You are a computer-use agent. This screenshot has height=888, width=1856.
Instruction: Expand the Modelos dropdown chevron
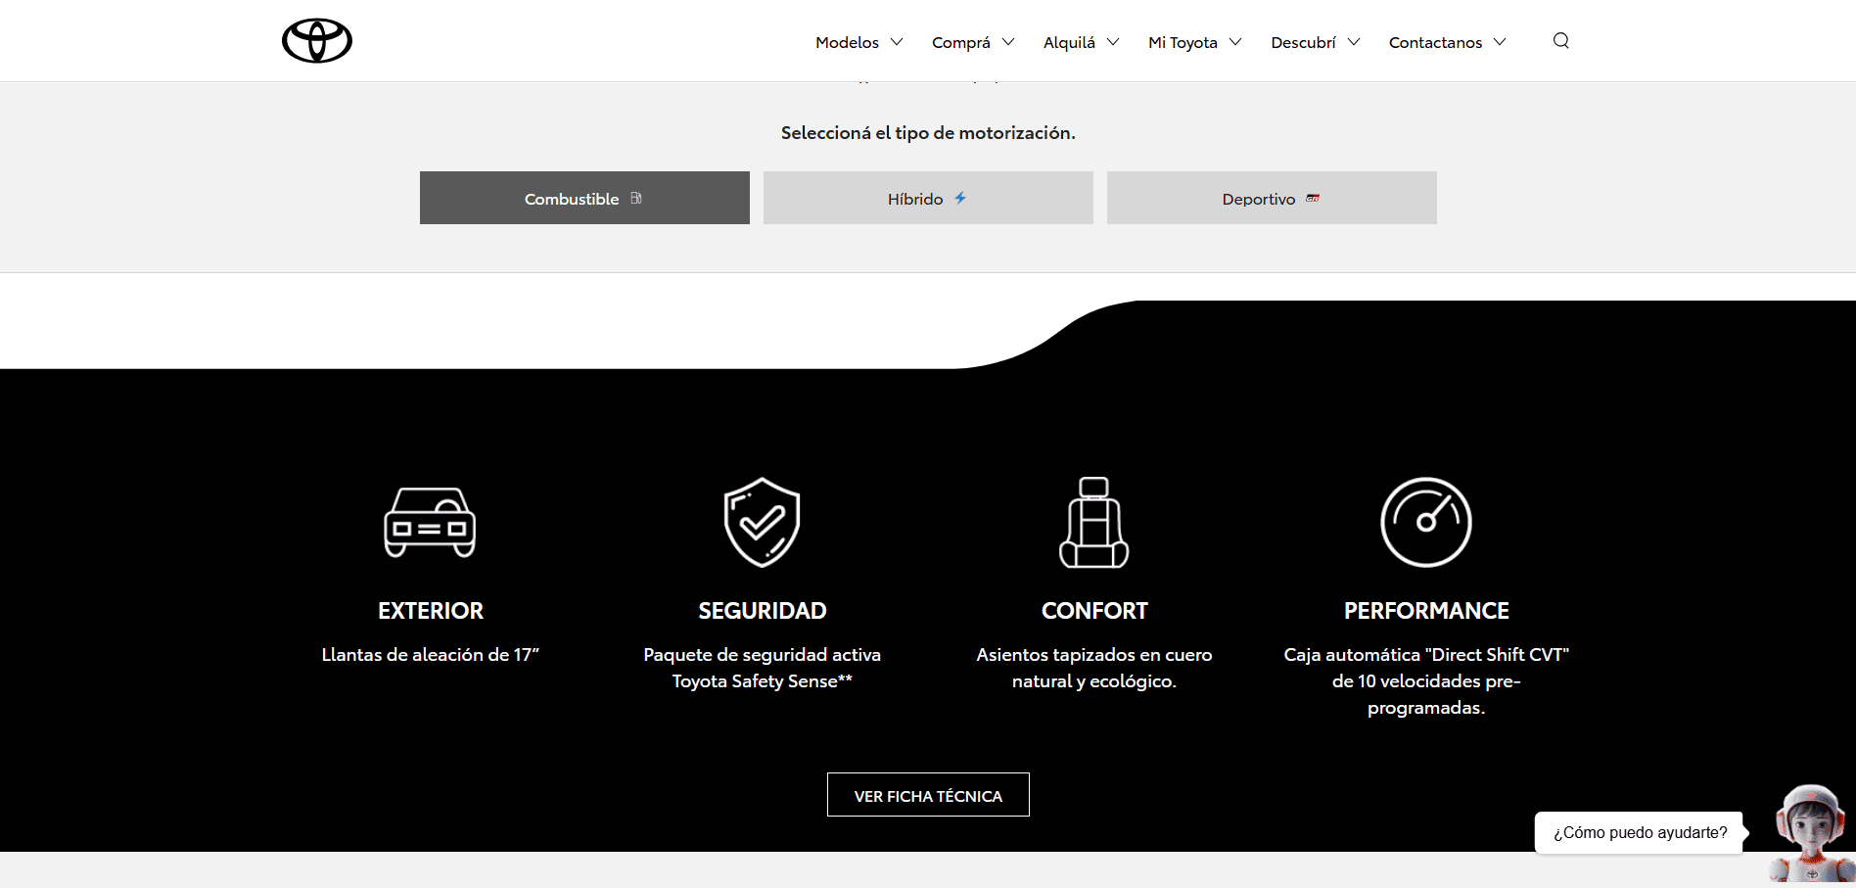(x=897, y=42)
